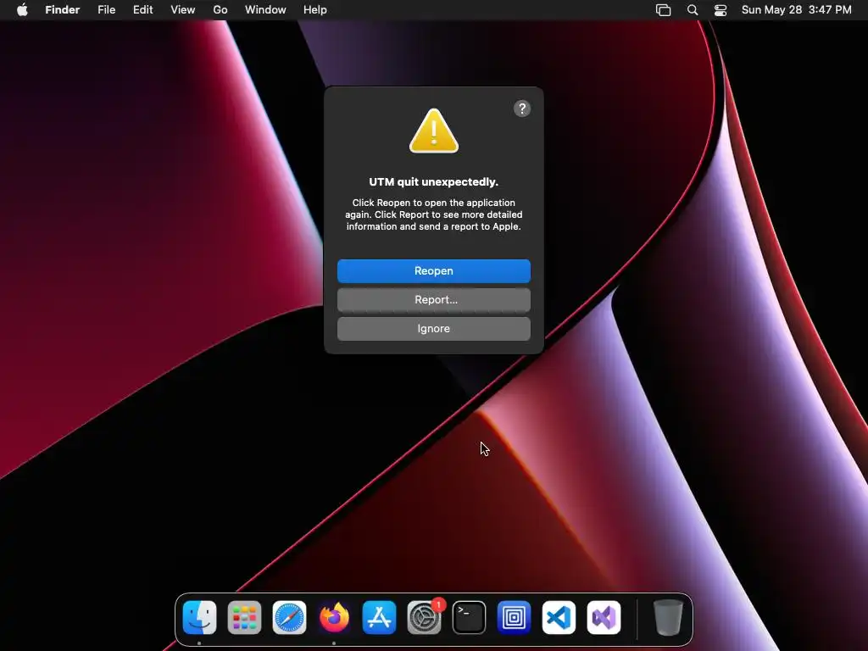
Task: Launch Visual Studio Code from the Dock
Action: point(559,617)
